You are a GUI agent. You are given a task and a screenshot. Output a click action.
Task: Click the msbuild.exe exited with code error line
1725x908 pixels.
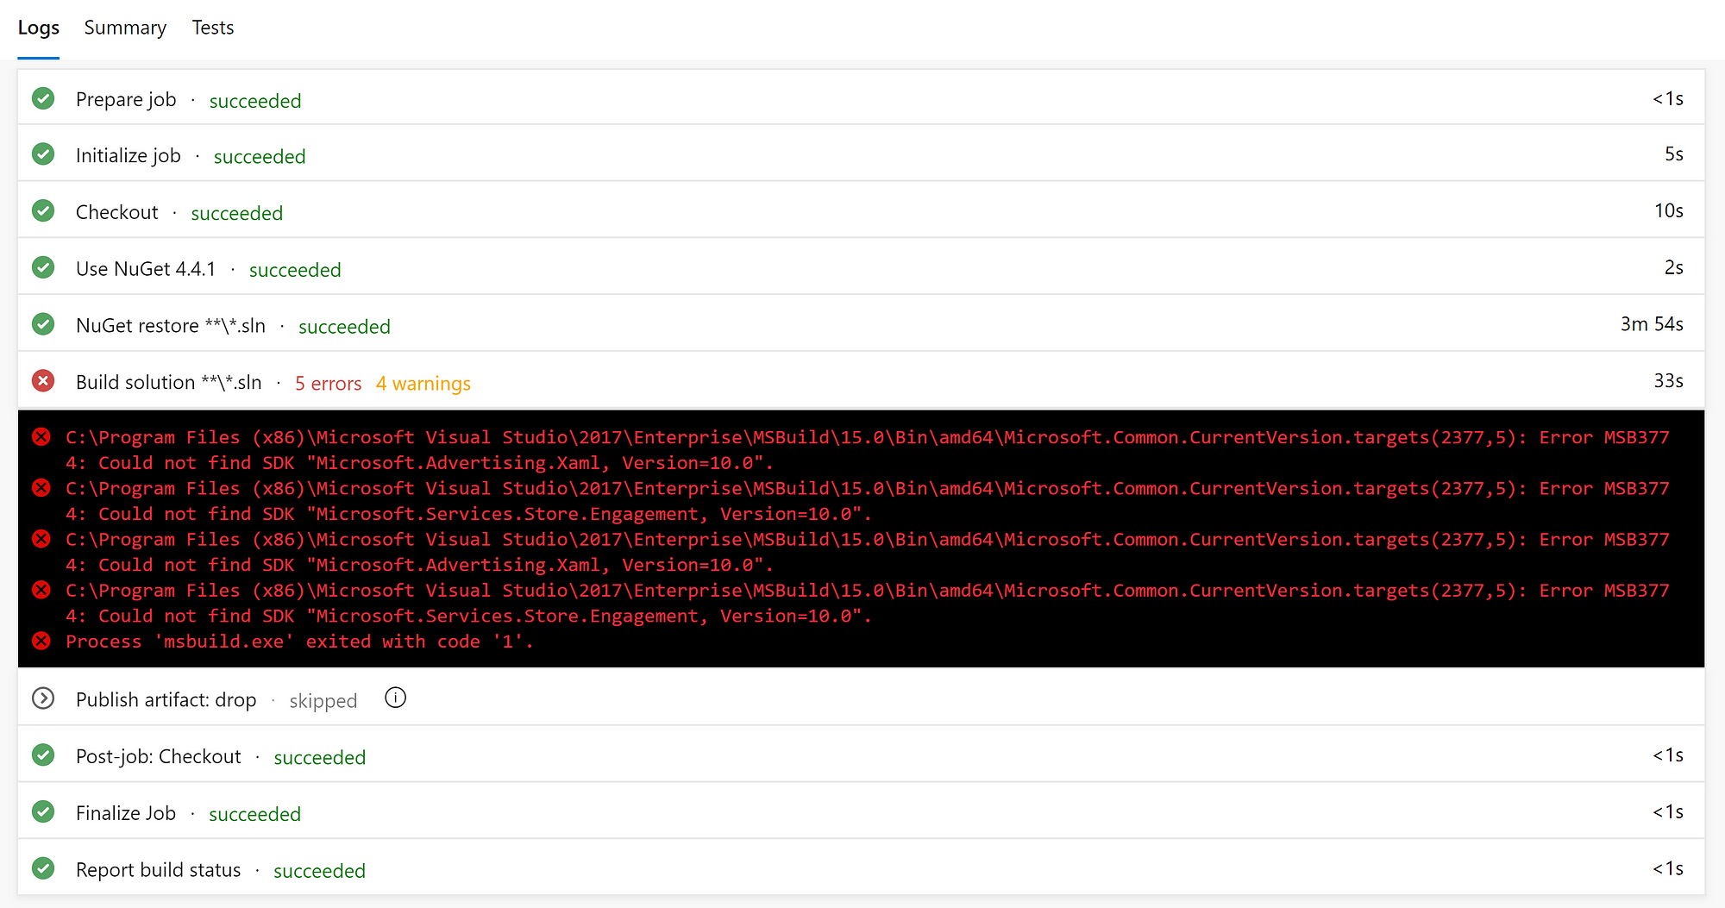[299, 642]
